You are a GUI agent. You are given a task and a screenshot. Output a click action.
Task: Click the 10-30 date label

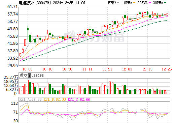(x=67, y=69)
